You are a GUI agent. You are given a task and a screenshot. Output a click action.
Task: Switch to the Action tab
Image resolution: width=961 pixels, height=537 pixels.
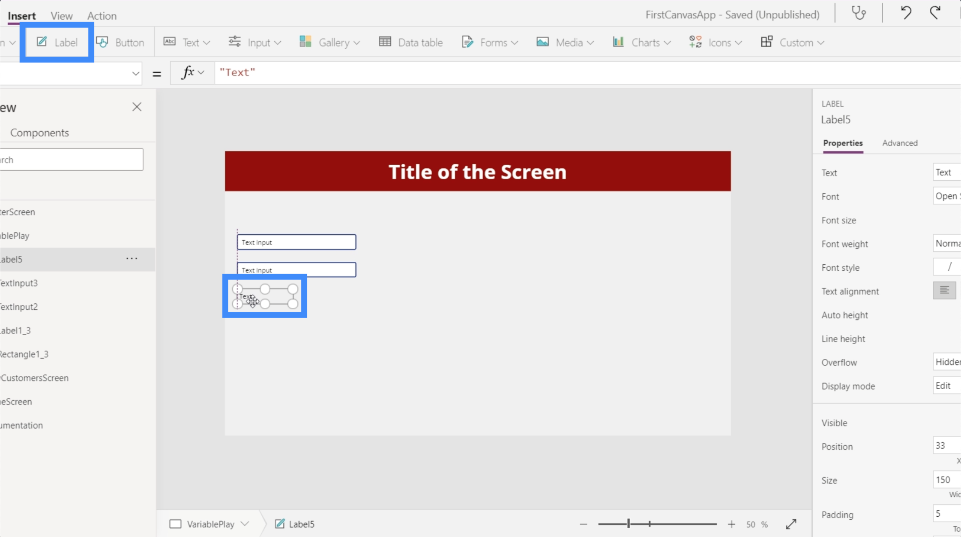(x=102, y=16)
